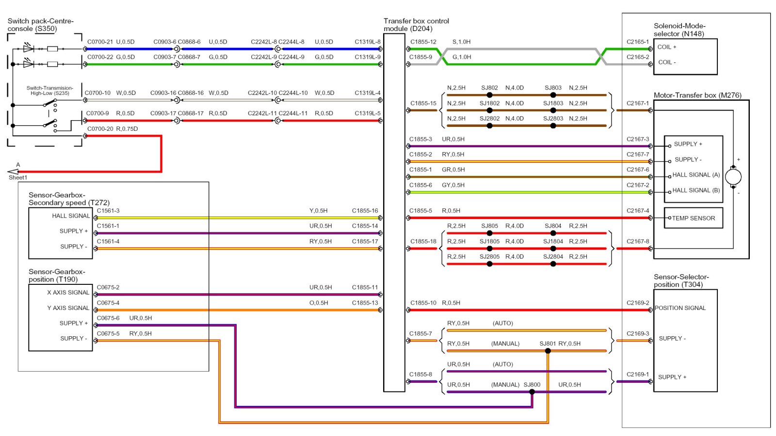Click the SJ802 splice dot
Screen dimensions: 776x436
click(x=489, y=95)
